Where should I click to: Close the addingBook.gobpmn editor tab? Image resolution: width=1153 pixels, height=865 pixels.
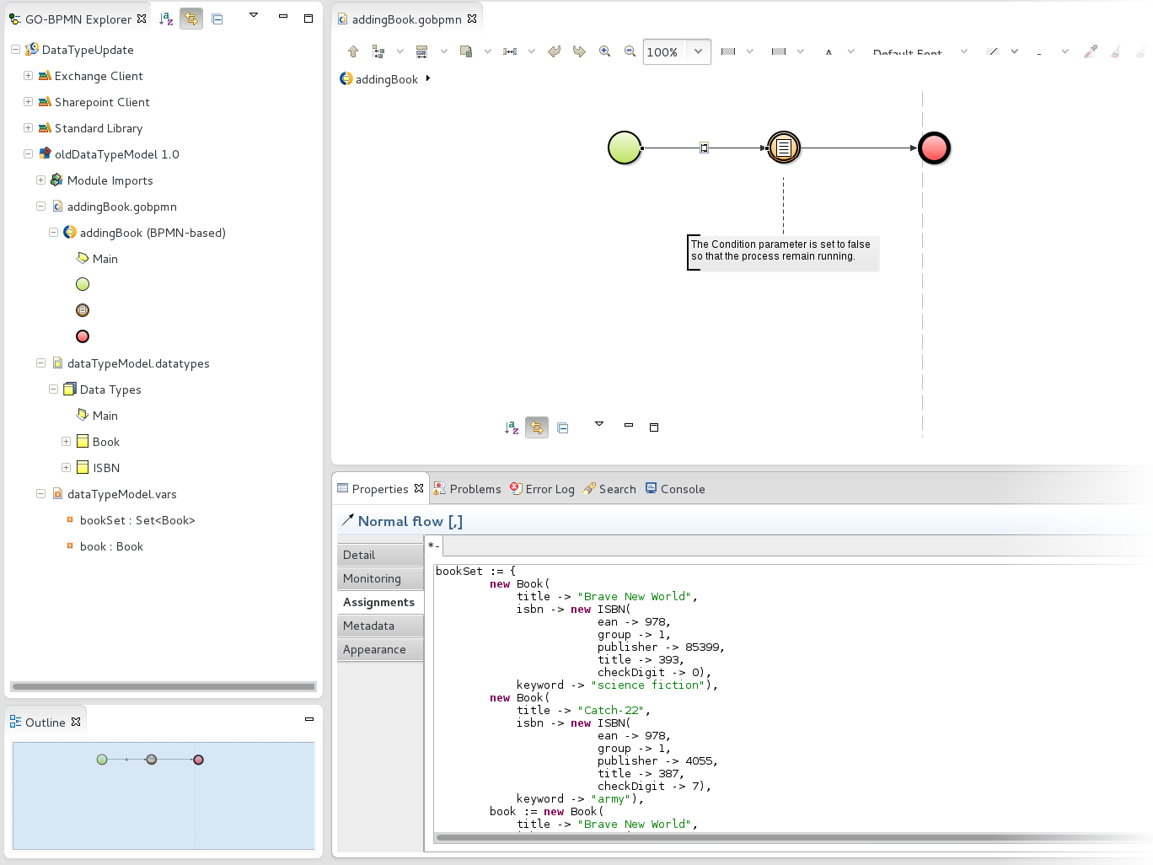472,19
